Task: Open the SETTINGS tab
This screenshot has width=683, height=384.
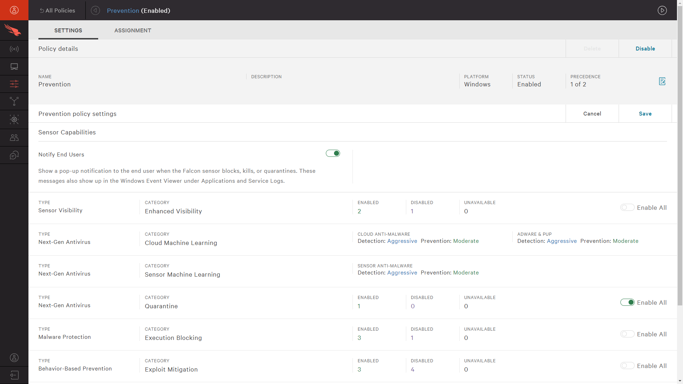Action: (68, 30)
